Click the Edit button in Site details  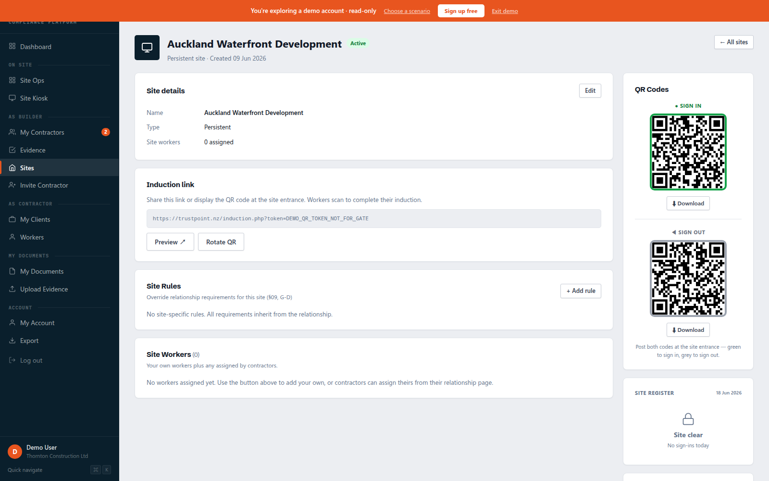click(x=590, y=90)
